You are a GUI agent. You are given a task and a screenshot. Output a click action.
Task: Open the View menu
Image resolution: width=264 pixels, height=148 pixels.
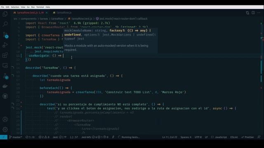click(x=23, y=7)
